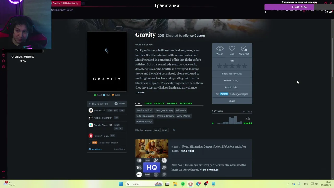
Task: Open the 2013 year link
Action: pos(161,36)
